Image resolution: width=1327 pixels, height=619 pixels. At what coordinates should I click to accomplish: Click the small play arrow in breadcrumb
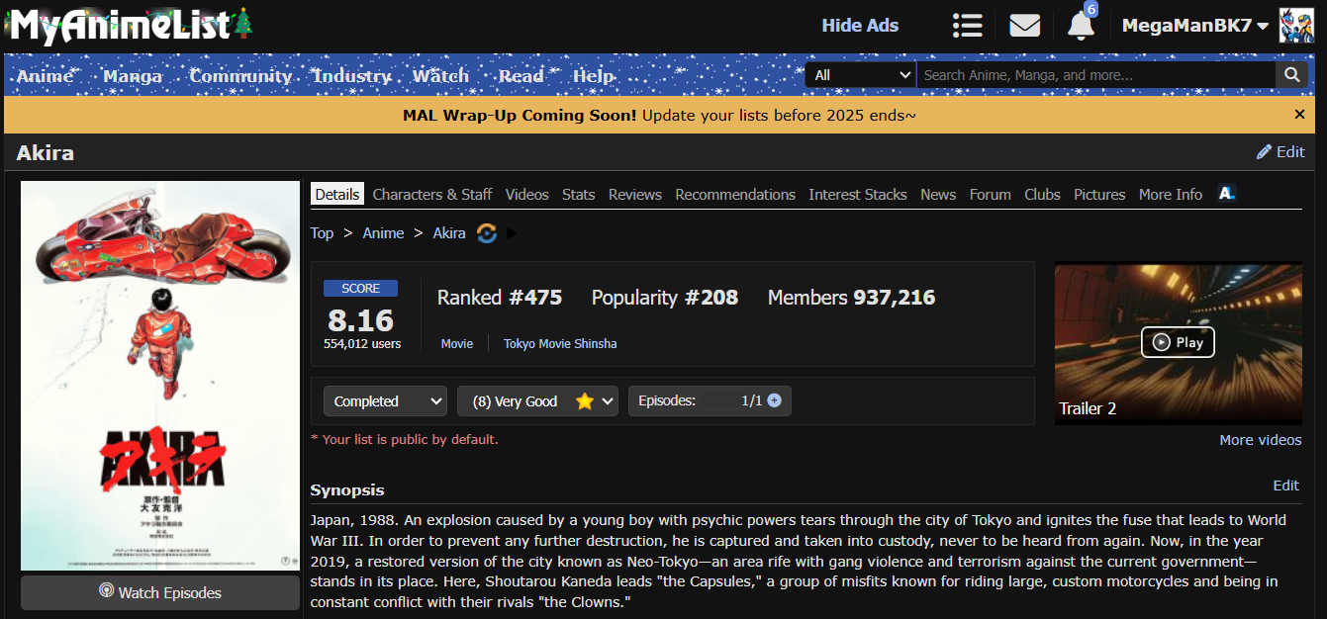512,233
